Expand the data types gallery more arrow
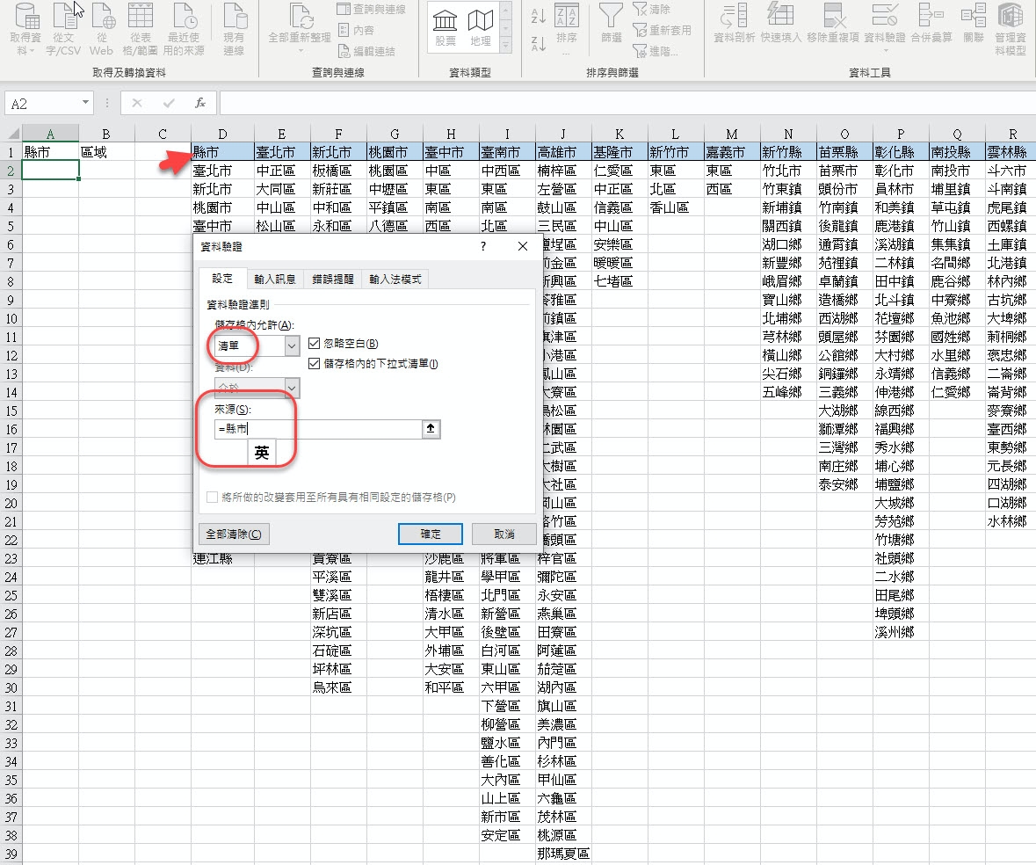 [x=505, y=47]
